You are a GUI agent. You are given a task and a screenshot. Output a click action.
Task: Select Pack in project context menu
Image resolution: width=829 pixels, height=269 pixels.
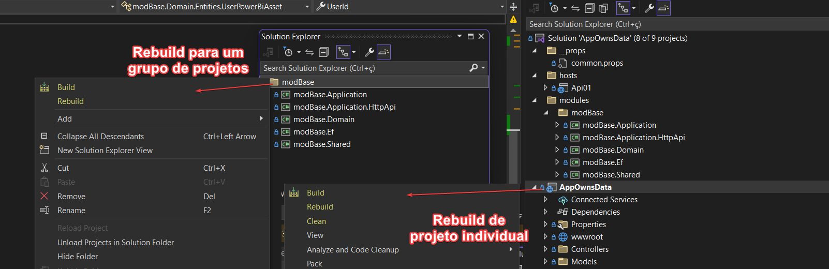[314, 264]
